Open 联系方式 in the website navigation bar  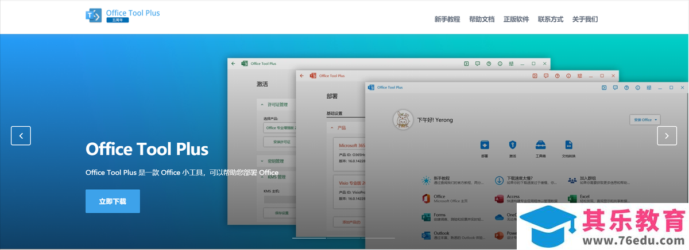pyautogui.click(x=551, y=19)
